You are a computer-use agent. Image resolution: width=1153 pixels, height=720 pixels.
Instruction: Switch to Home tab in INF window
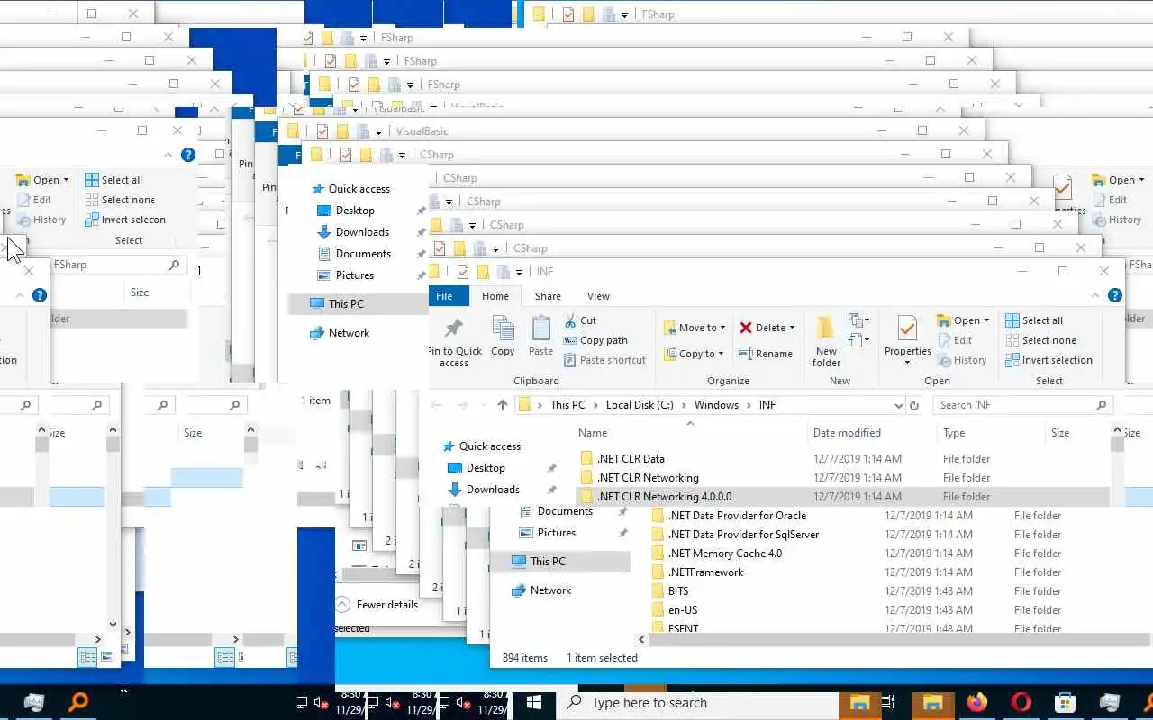pos(495,295)
